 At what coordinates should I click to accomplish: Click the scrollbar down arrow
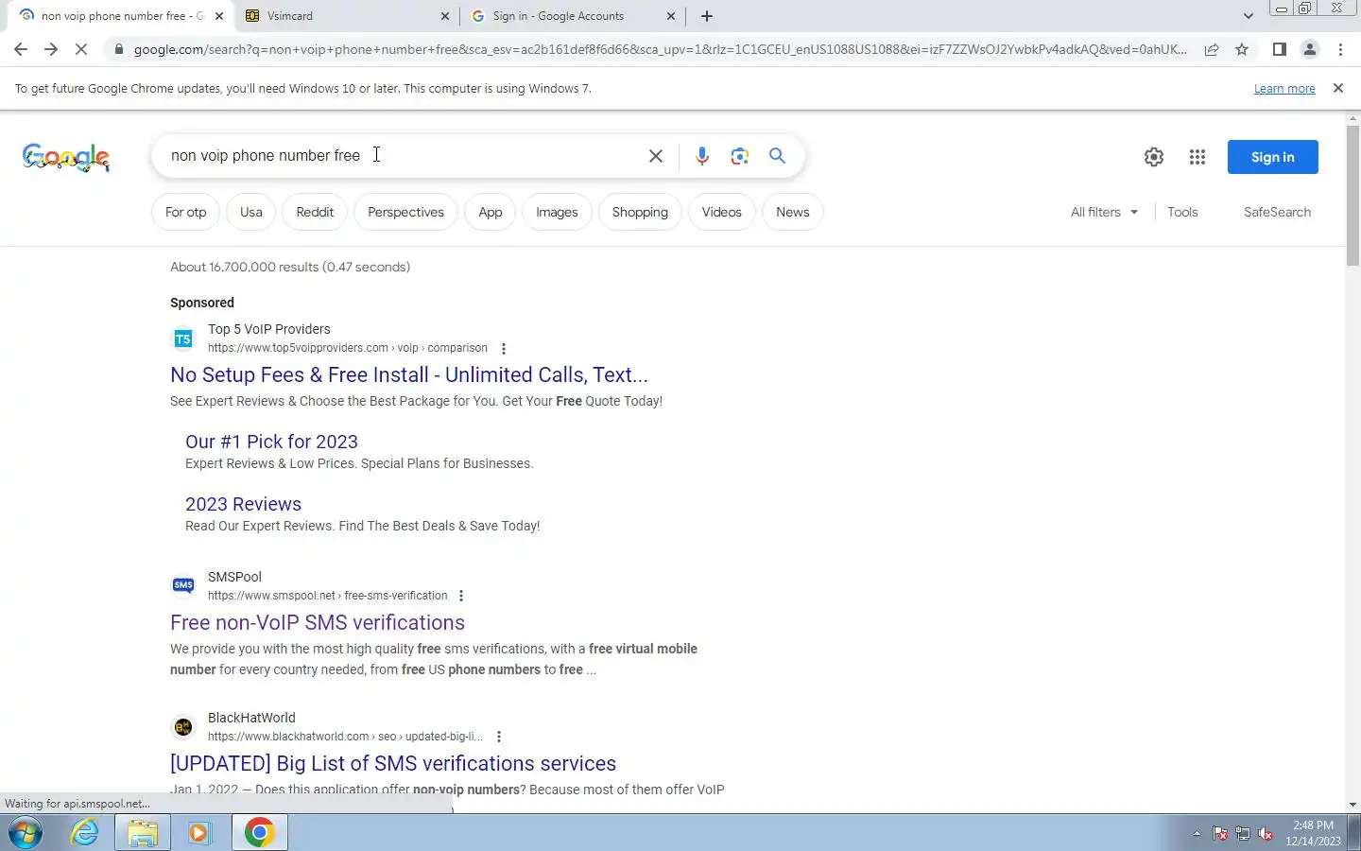(1352, 805)
